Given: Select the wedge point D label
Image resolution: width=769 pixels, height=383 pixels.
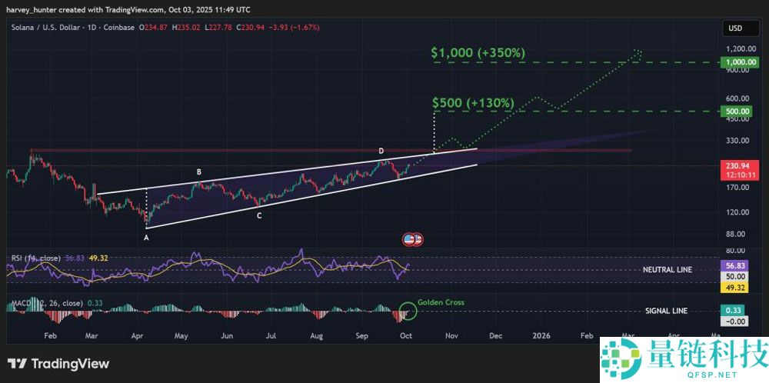Looking at the screenshot, I should point(381,150).
